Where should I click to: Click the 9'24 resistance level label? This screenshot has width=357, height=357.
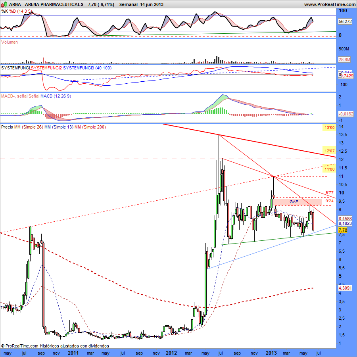[329, 201]
